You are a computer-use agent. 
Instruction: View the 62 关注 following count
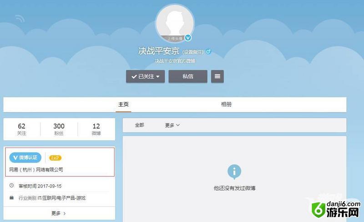coord(21,129)
